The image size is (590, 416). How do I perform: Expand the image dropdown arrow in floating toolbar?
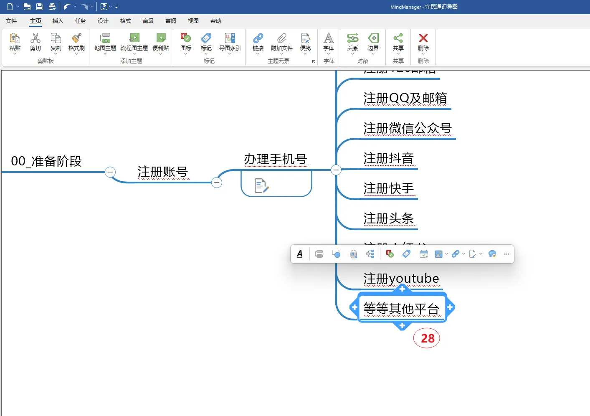[447, 254]
